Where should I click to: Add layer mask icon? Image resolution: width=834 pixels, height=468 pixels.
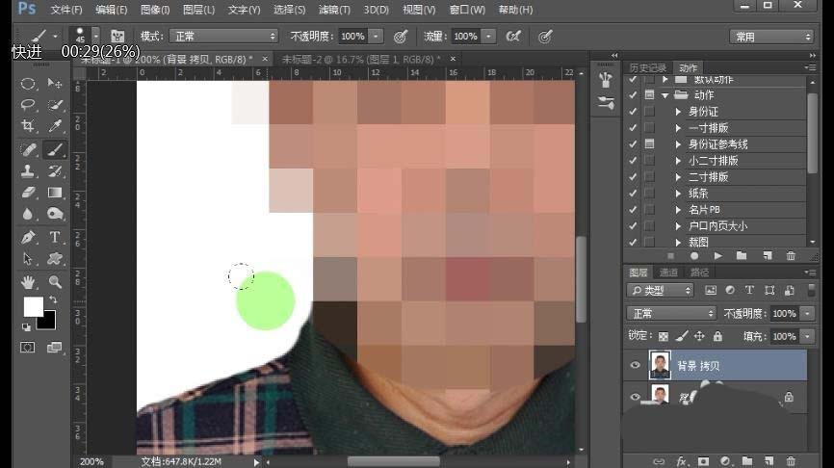(x=703, y=461)
